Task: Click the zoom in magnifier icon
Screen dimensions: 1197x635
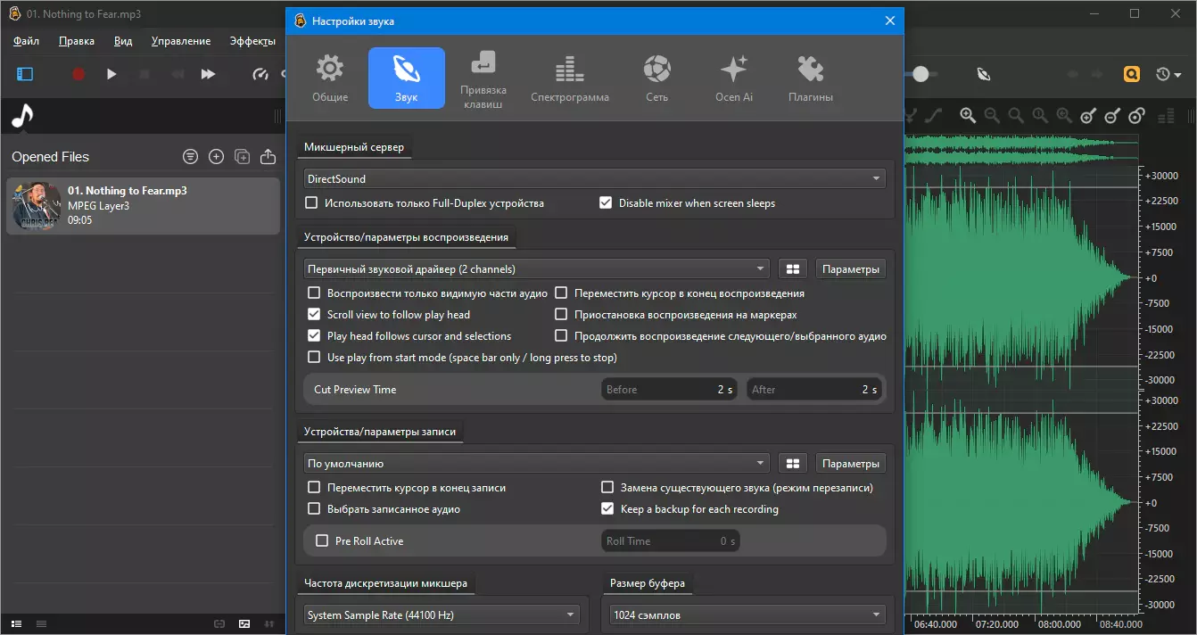Action: 968,115
